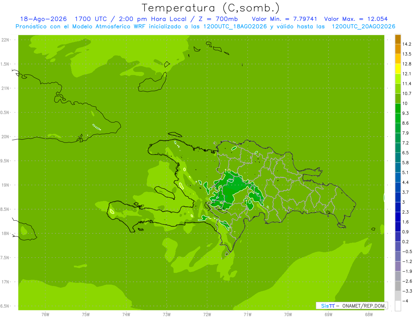Screen dimensions: 414x319
Task: Click the "13.5" colorbar label
Action: (407, 54)
